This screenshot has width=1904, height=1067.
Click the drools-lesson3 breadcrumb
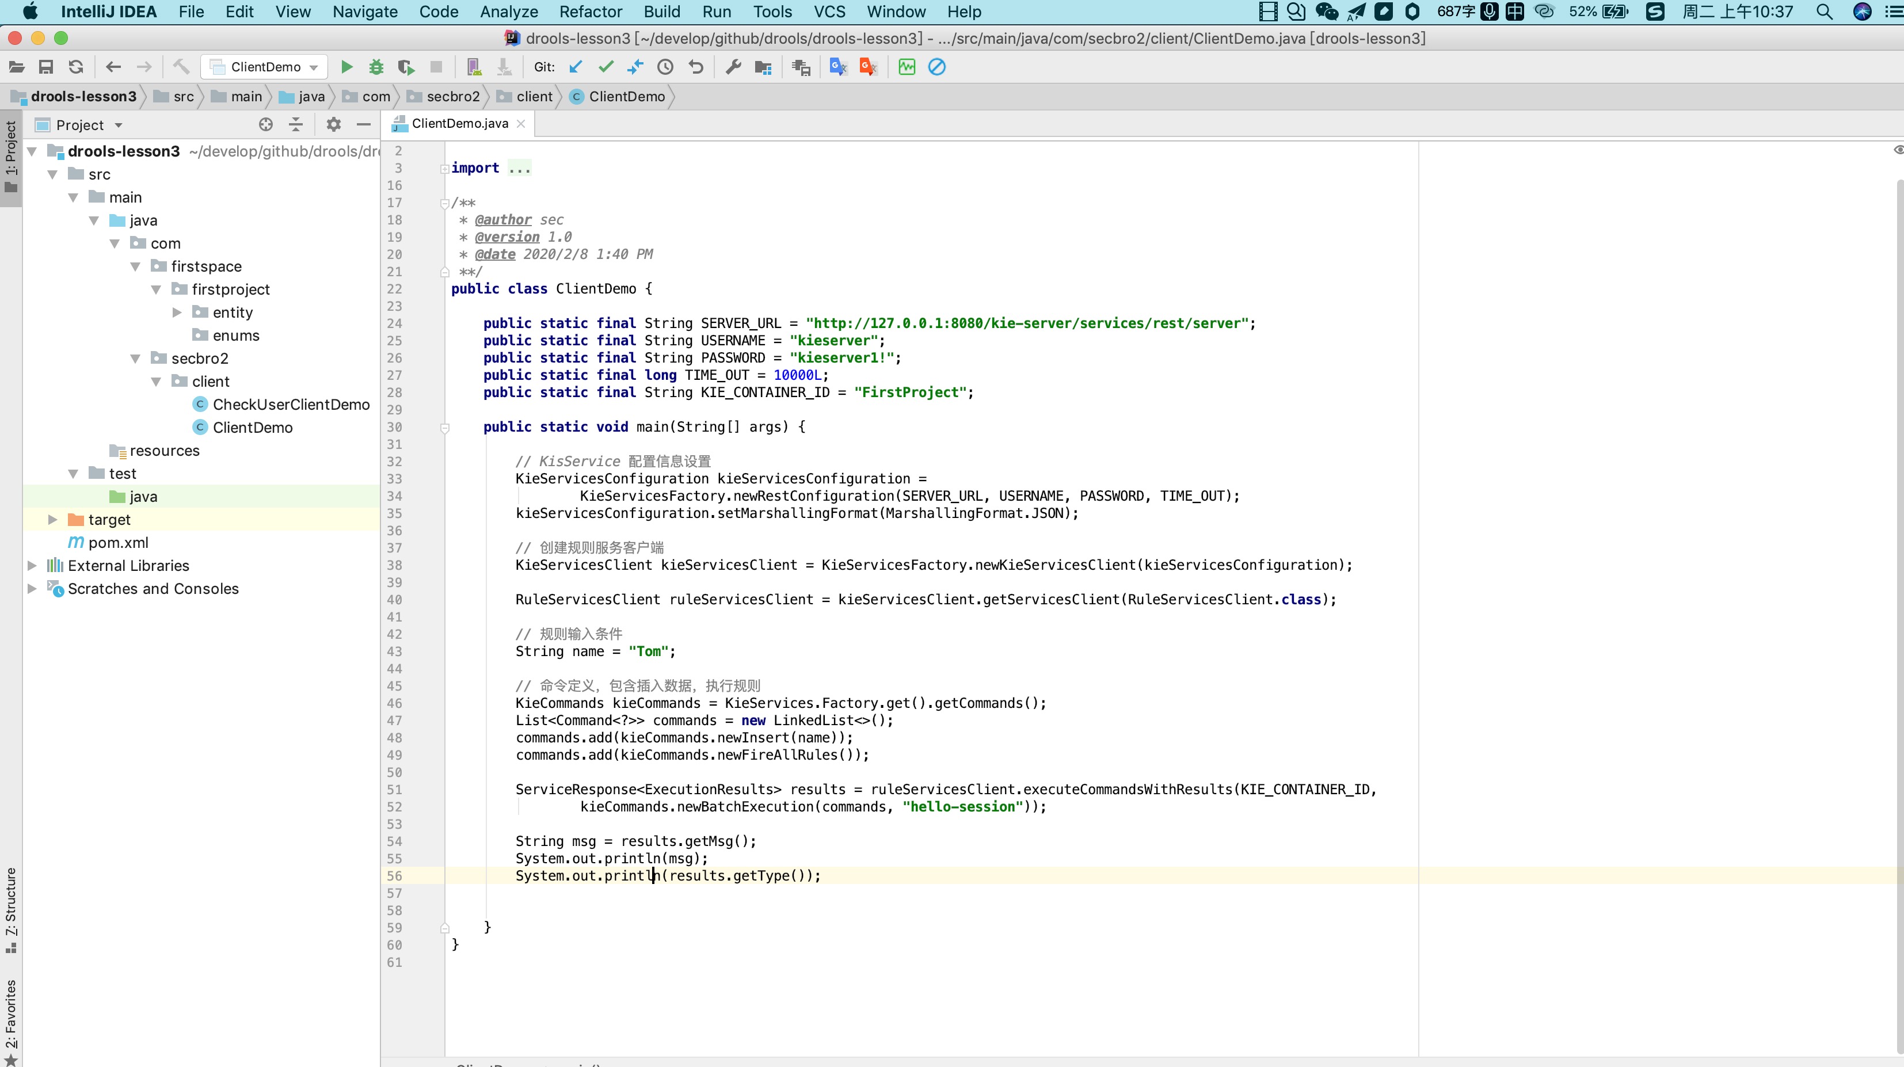tap(74, 97)
